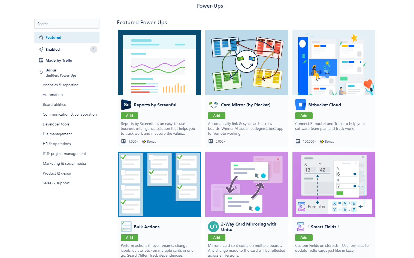Open Unito card mirroring preview image
This screenshot has height=258, width=414.
[x=247, y=184]
